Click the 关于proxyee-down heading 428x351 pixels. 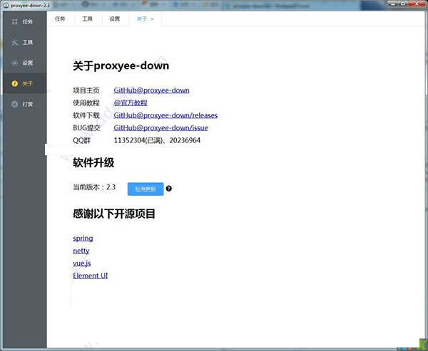point(121,66)
